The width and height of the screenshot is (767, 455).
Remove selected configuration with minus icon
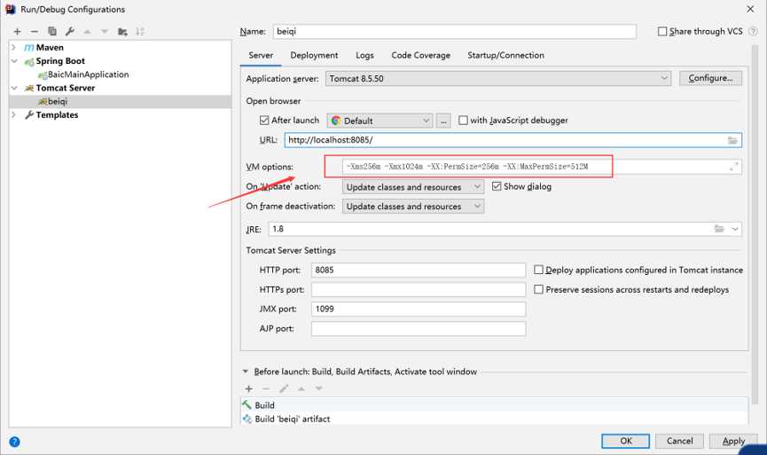[35, 32]
